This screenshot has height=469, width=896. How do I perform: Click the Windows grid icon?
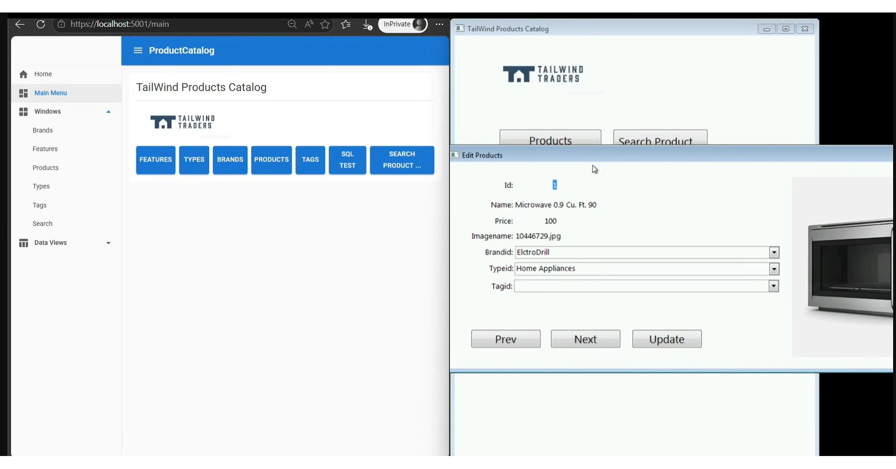click(x=23, y=112)
